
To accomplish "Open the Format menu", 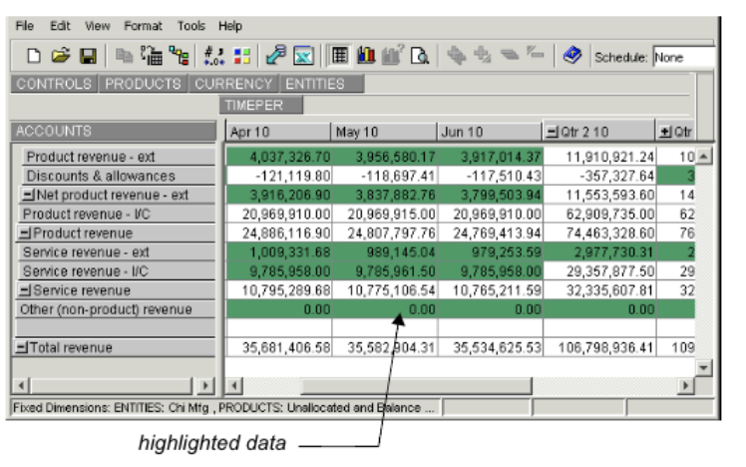I will (143, 26).
